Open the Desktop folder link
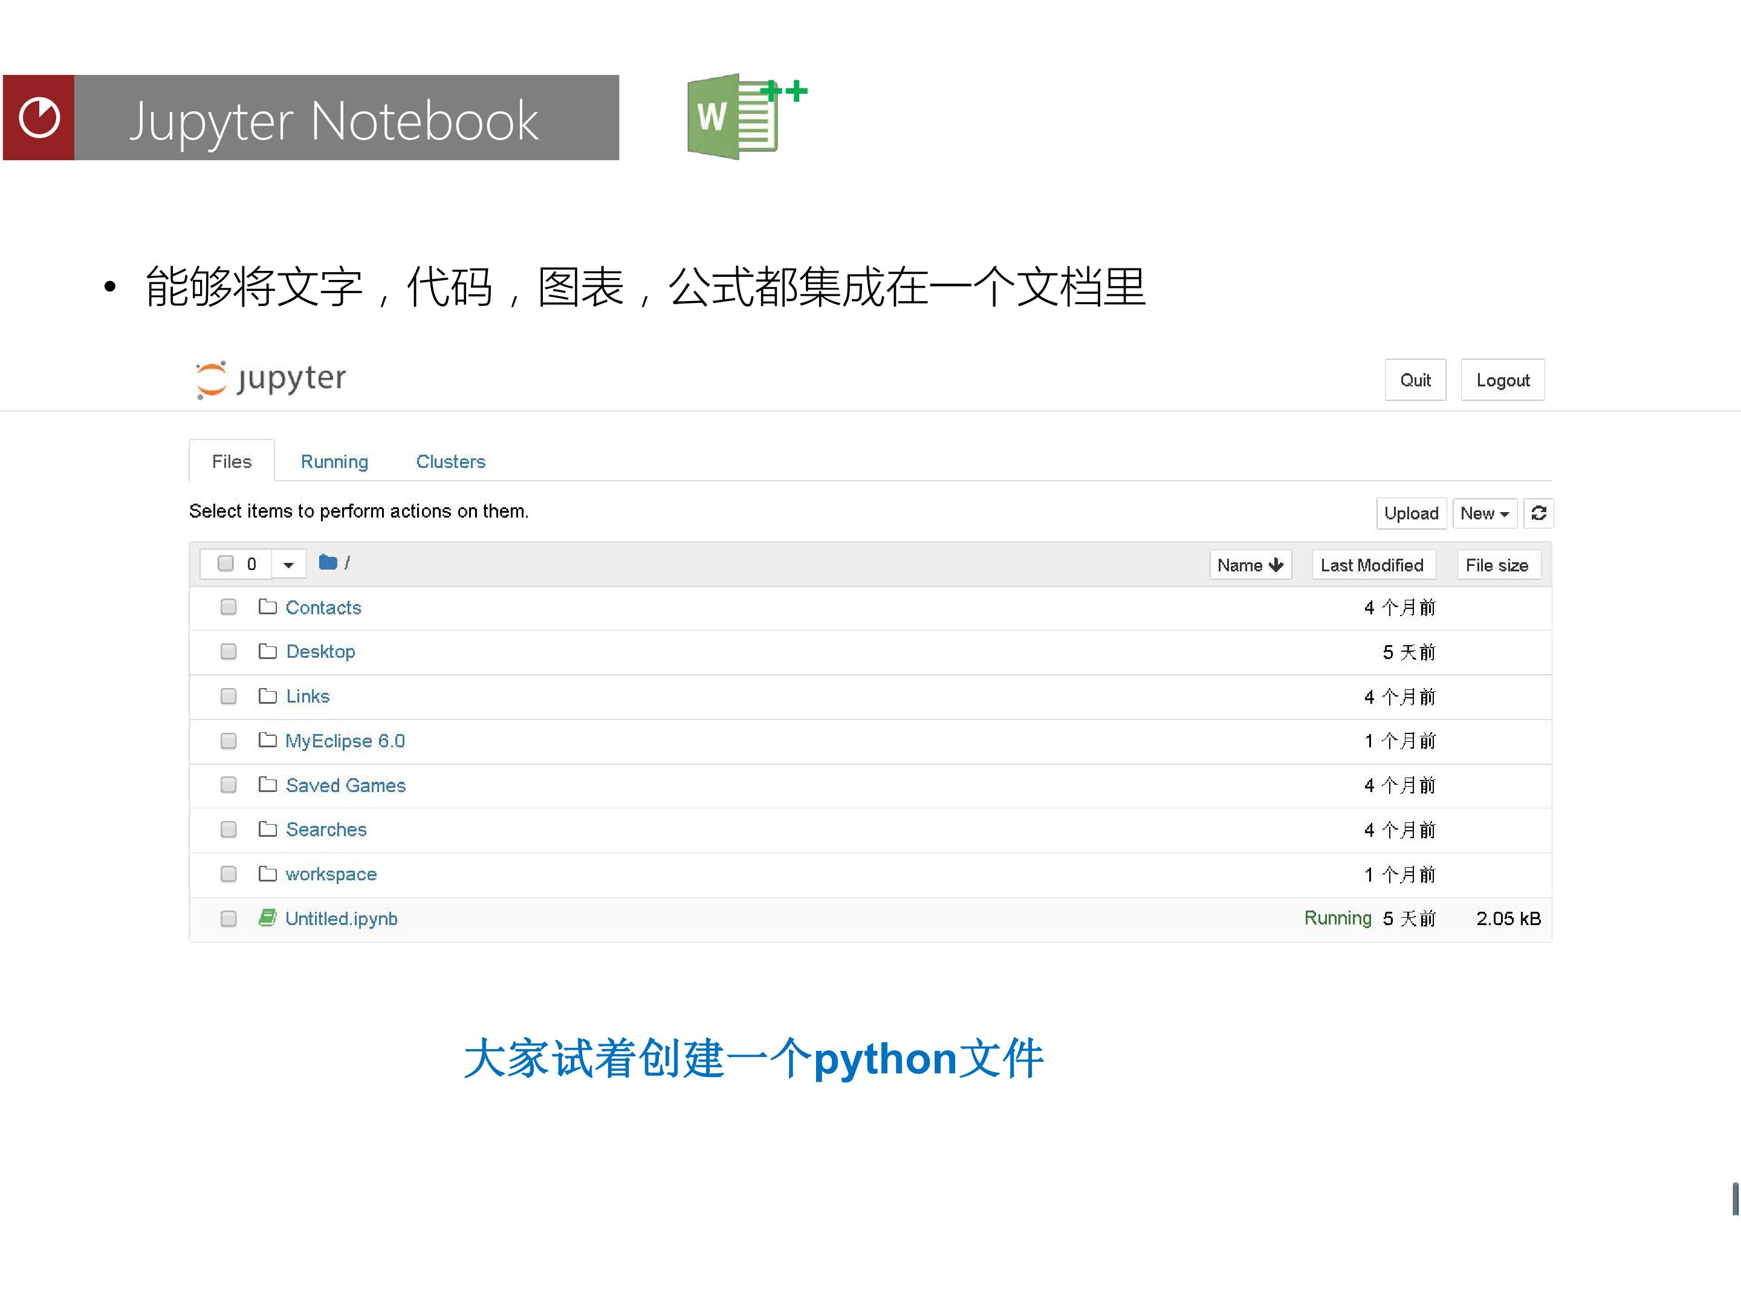This screenshot has height=1306, width=1741. tap(320, 652)
